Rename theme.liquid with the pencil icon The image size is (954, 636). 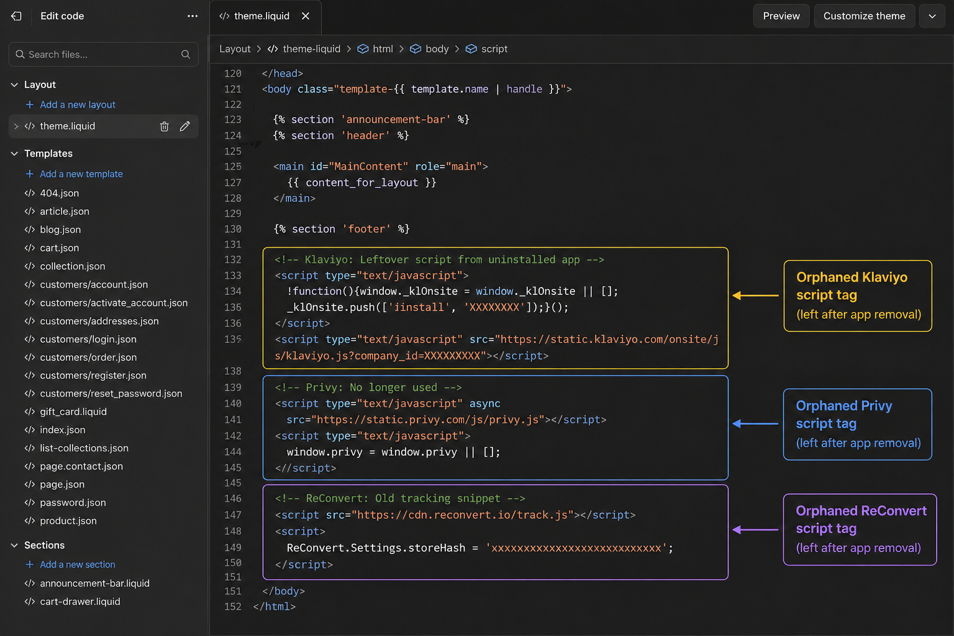coord(184,127)
